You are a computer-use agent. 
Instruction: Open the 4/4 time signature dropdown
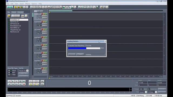[156, 92]
